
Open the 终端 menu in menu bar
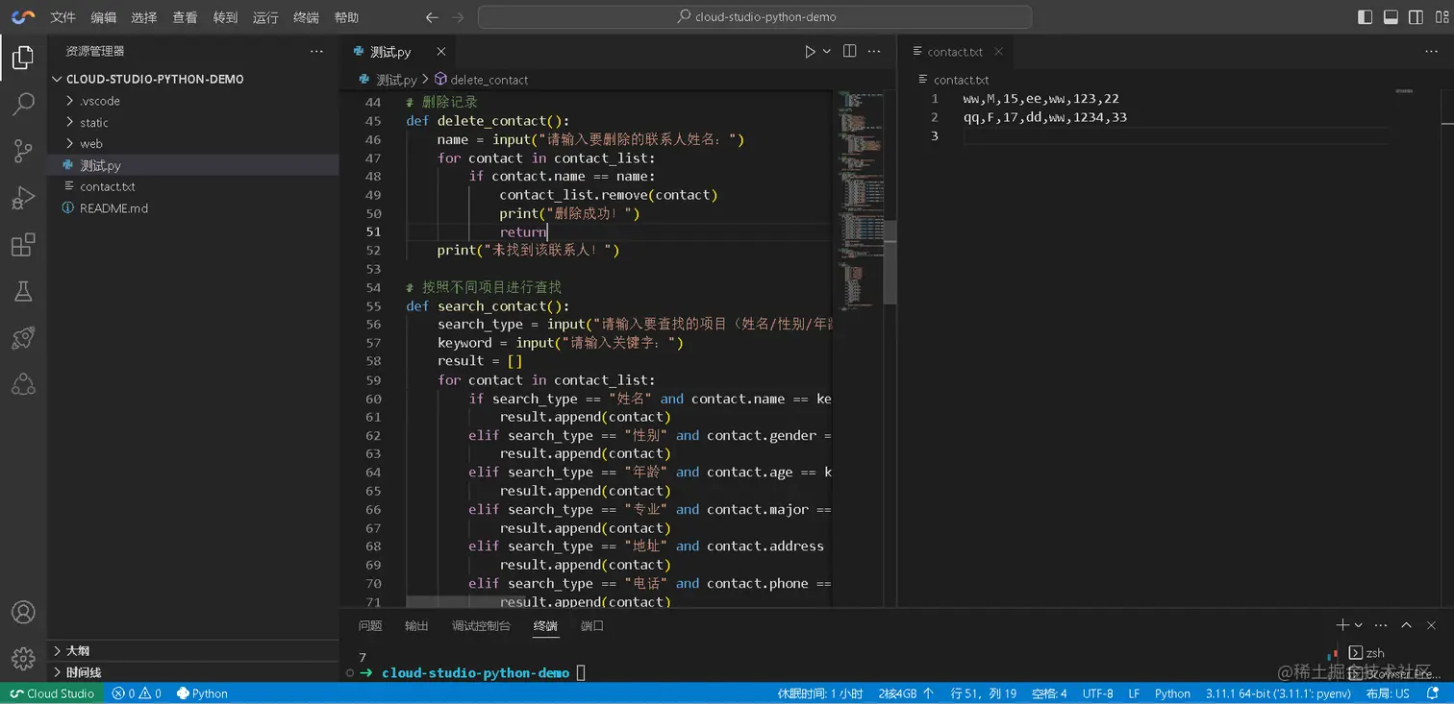point(306,17)
